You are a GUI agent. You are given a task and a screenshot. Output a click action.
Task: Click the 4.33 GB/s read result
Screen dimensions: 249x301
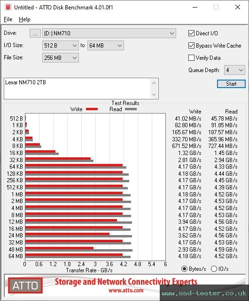tap(226, 167)
